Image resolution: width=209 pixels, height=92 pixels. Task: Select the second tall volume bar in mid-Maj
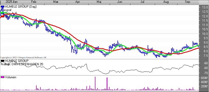tap(107, 84)
